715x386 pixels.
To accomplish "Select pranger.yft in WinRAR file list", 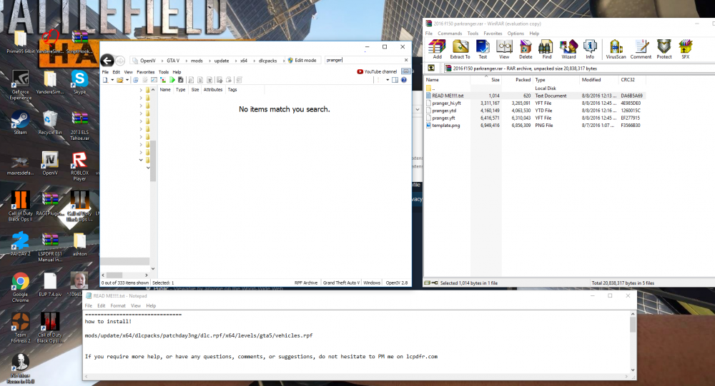I will pos(444,118).
